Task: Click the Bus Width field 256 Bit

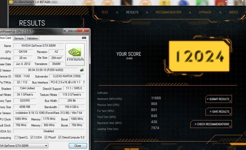Action: point(71,100)
